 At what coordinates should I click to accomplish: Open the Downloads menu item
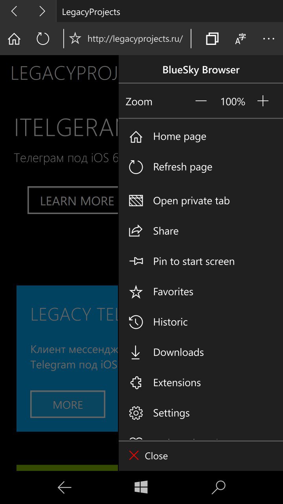[178, 352]
